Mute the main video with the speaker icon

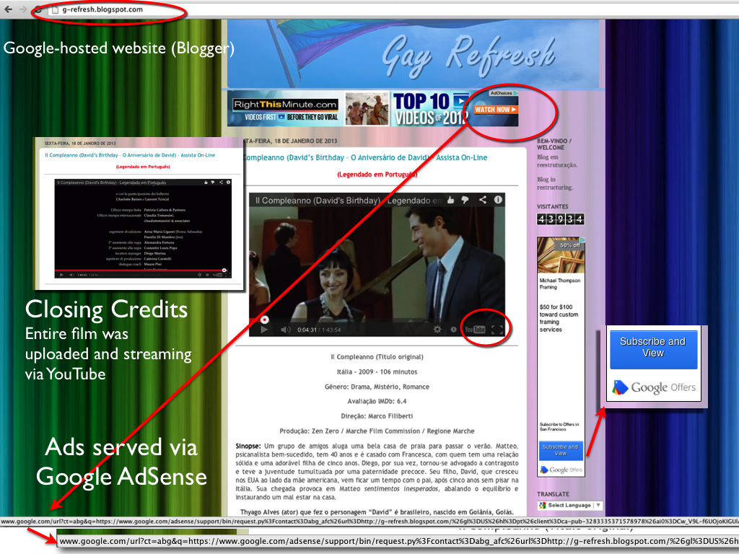tap(286, 330)
